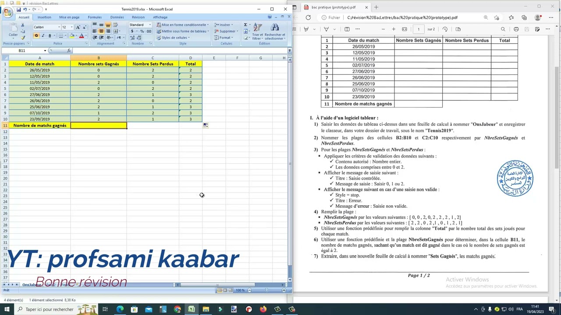Open the Supprimer cells dropdown

point(226,31)
